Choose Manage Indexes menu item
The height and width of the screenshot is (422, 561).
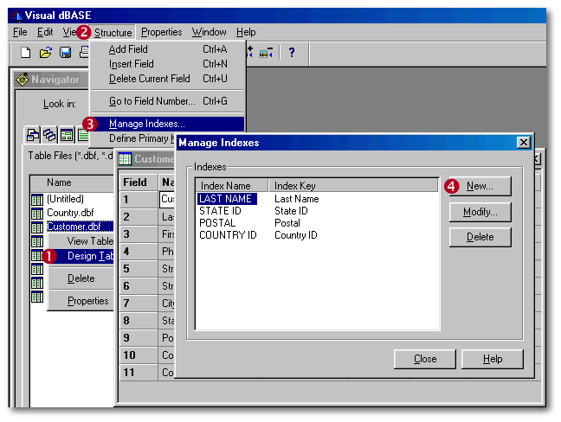(x=168, y=124)
